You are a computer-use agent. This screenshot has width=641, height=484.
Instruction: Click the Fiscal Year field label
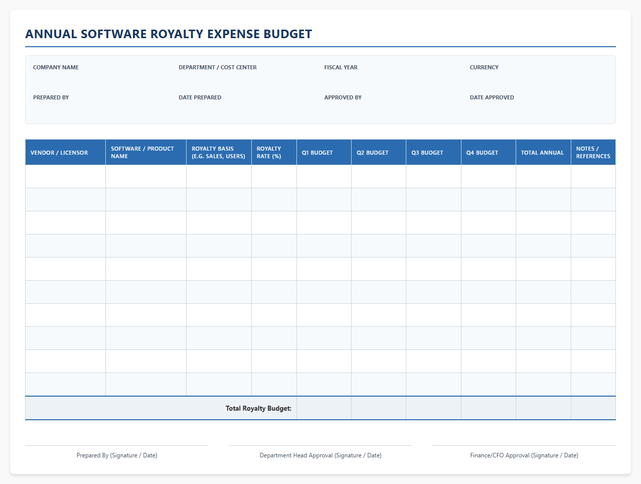click(x=341, y=67)
